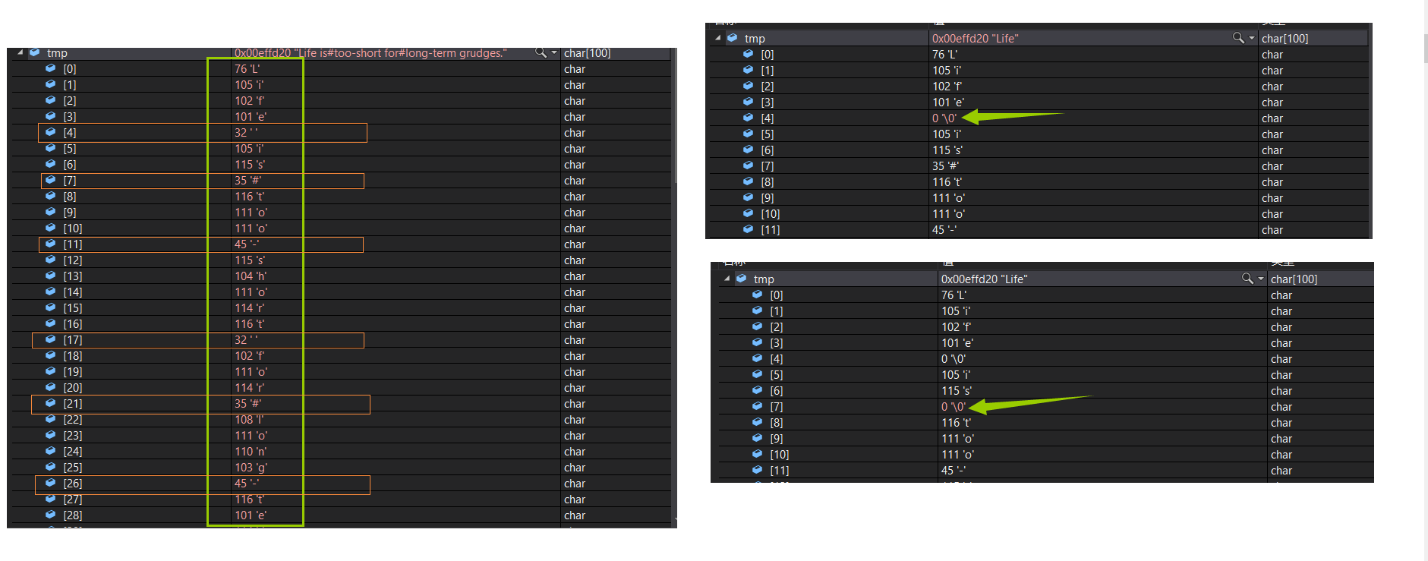Viewport: 1428px width, 561px height.
Task: Select value 35 '#' of [7] in upper-right panel
Action: [946, 165]
